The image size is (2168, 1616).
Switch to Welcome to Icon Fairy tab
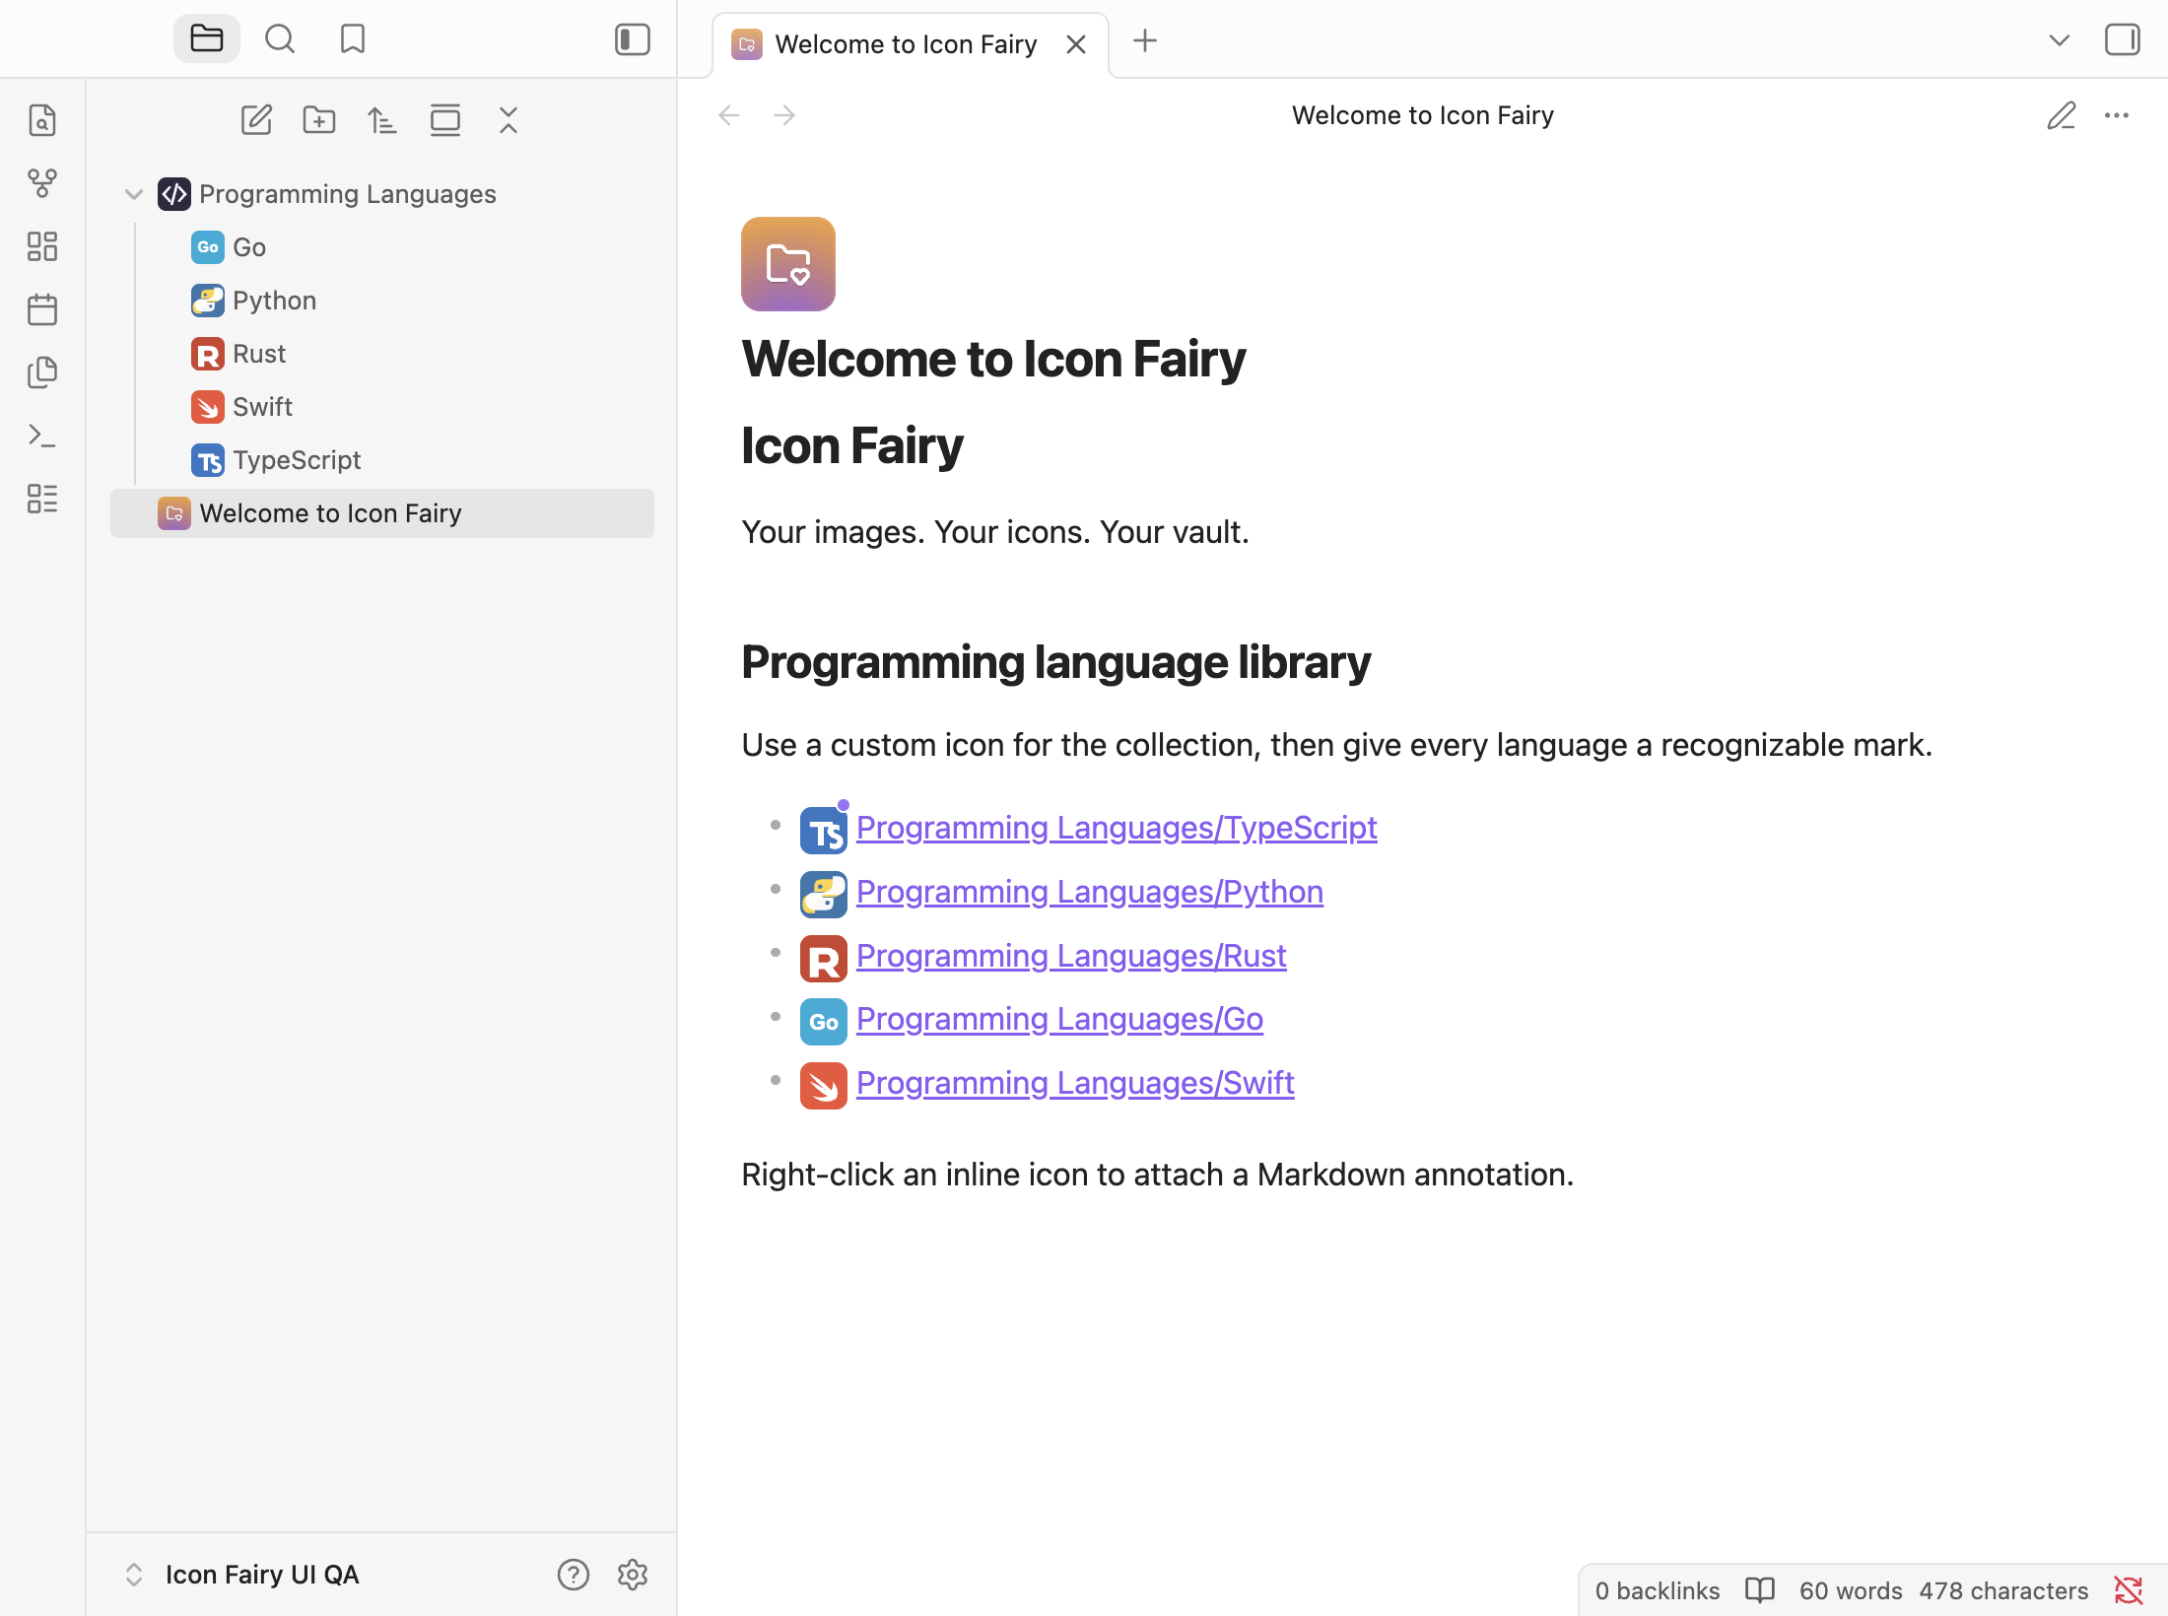pos(905,44)
